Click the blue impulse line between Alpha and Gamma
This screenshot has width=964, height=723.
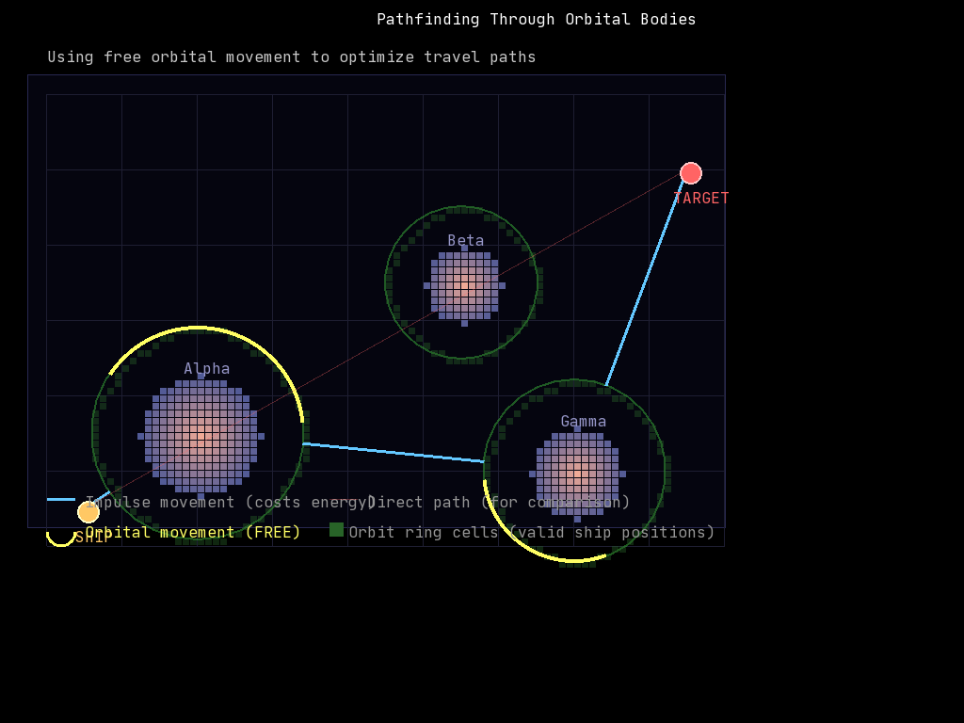click(394, 453)
